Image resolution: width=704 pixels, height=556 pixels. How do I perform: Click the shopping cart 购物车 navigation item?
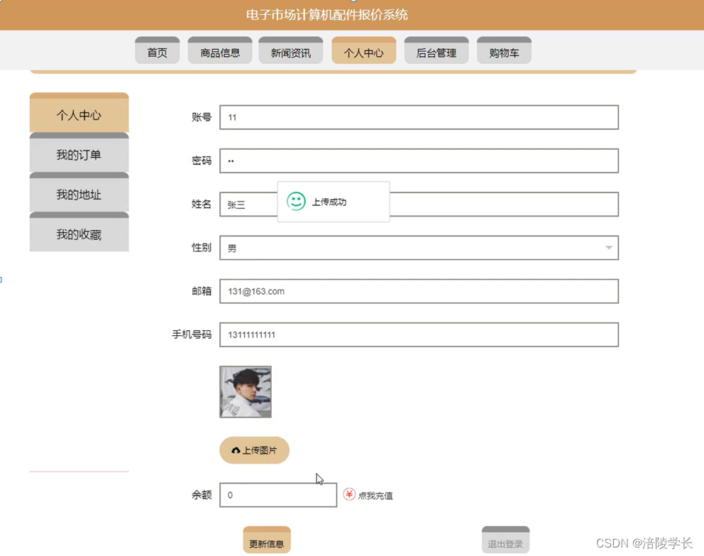coord(504,50)
